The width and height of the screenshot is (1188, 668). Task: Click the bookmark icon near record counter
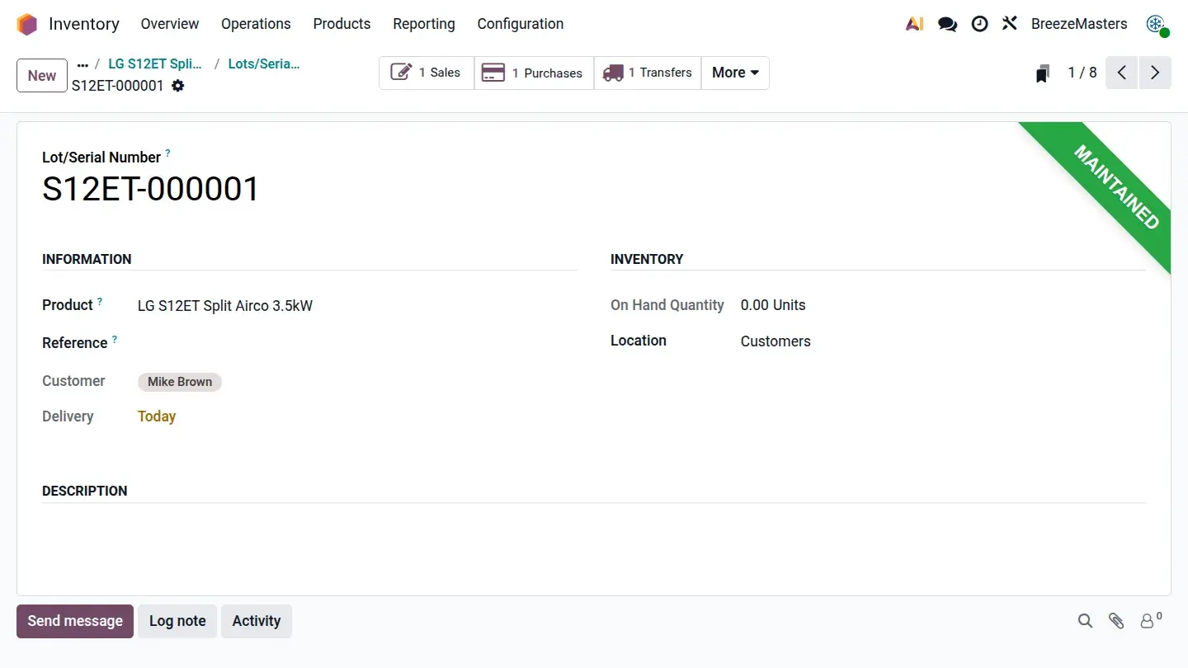click(x=1043, y=73)
